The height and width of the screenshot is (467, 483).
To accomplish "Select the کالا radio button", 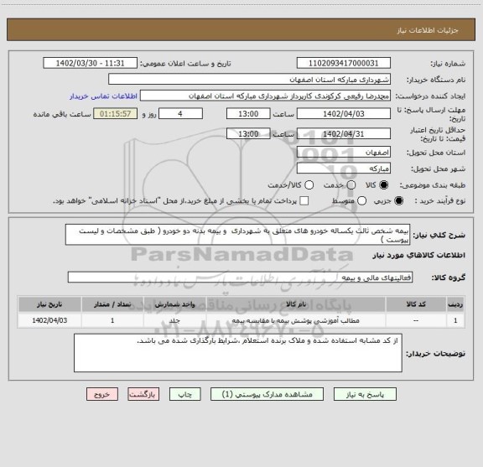I will coord(384,185).
